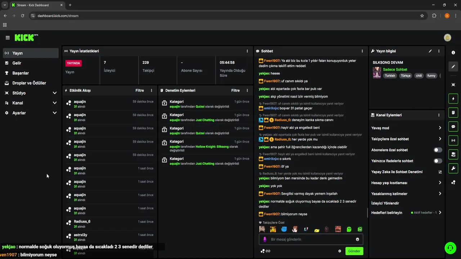The height and width of the screenshot is (259, 461).
Task: Open Yayın bilgisi three-dot menu
Action: [x=439, y=51]
